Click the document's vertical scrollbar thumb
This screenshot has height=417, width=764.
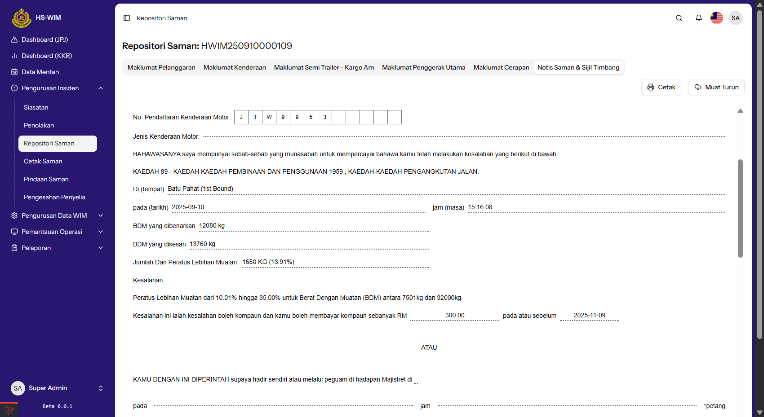pyautogui.click(x=740, y=208)
